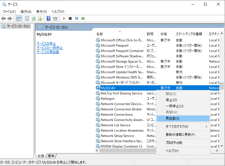This screenshot has height=166, width=225.
Task: Open the 操作(A) menu
Action: click(x=26, y=12)
